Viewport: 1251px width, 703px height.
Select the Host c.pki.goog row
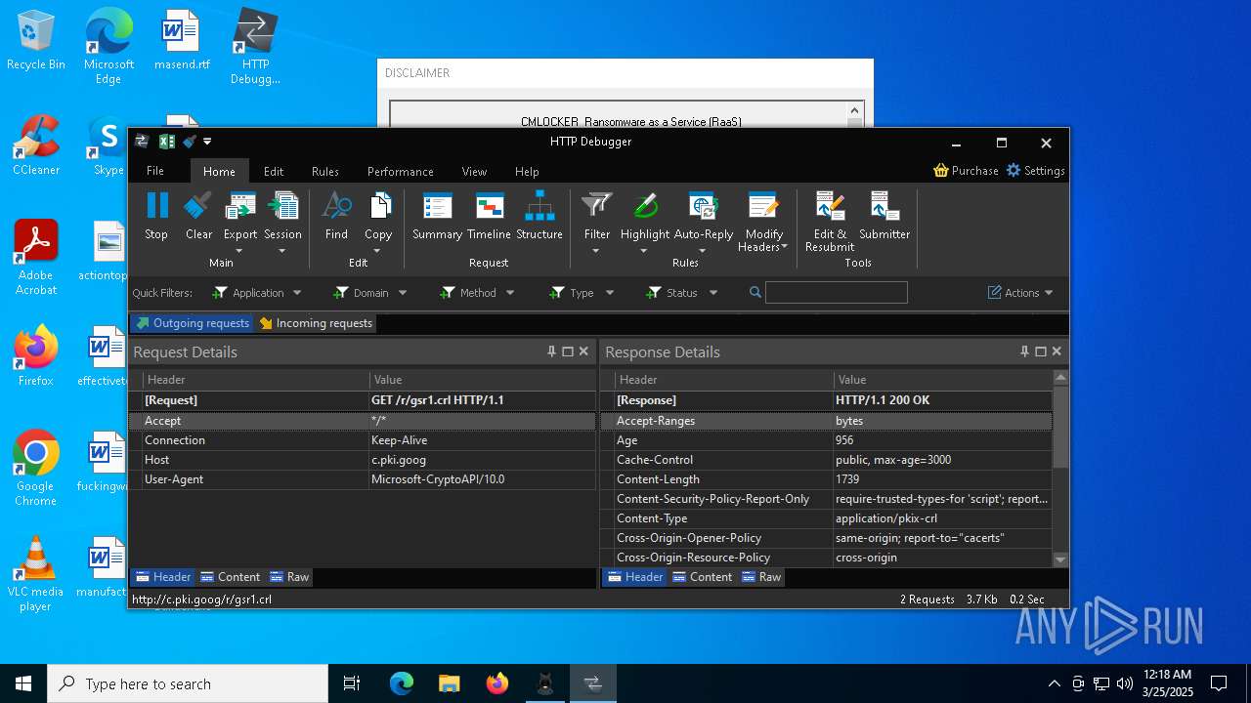363,460
